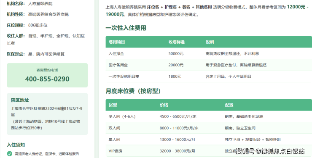Image resolution: width=312 pixels, height=158 pixels.
Task: Click the 入住须知 heading
Action: [16, 145]
